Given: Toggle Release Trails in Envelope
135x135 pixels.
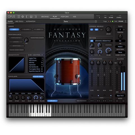Looking at the screenshot, I should (38, 76).
